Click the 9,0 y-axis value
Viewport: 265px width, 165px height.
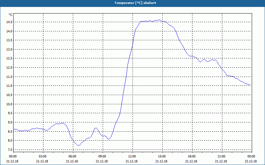pyautogui.click(x=10, y=122)
